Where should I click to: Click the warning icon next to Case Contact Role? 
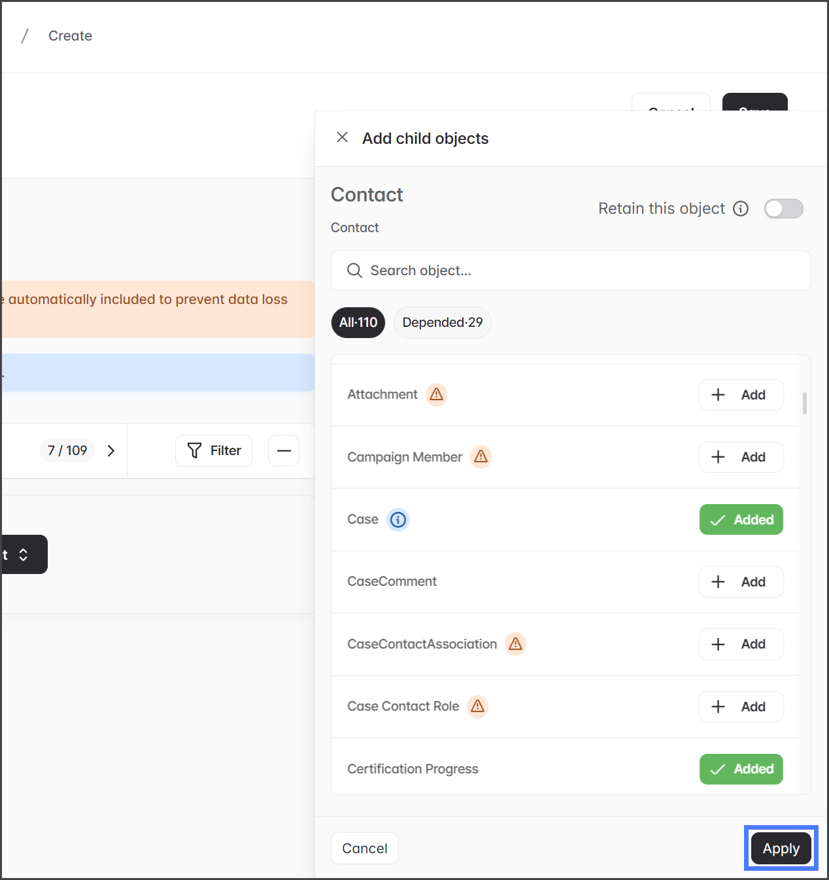(478, 706)
